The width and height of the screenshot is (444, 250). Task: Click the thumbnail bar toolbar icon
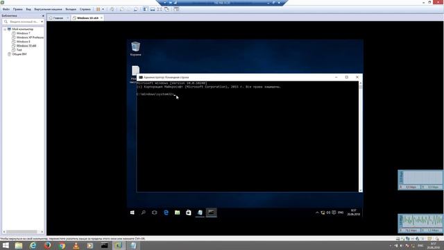pos(153,9)
